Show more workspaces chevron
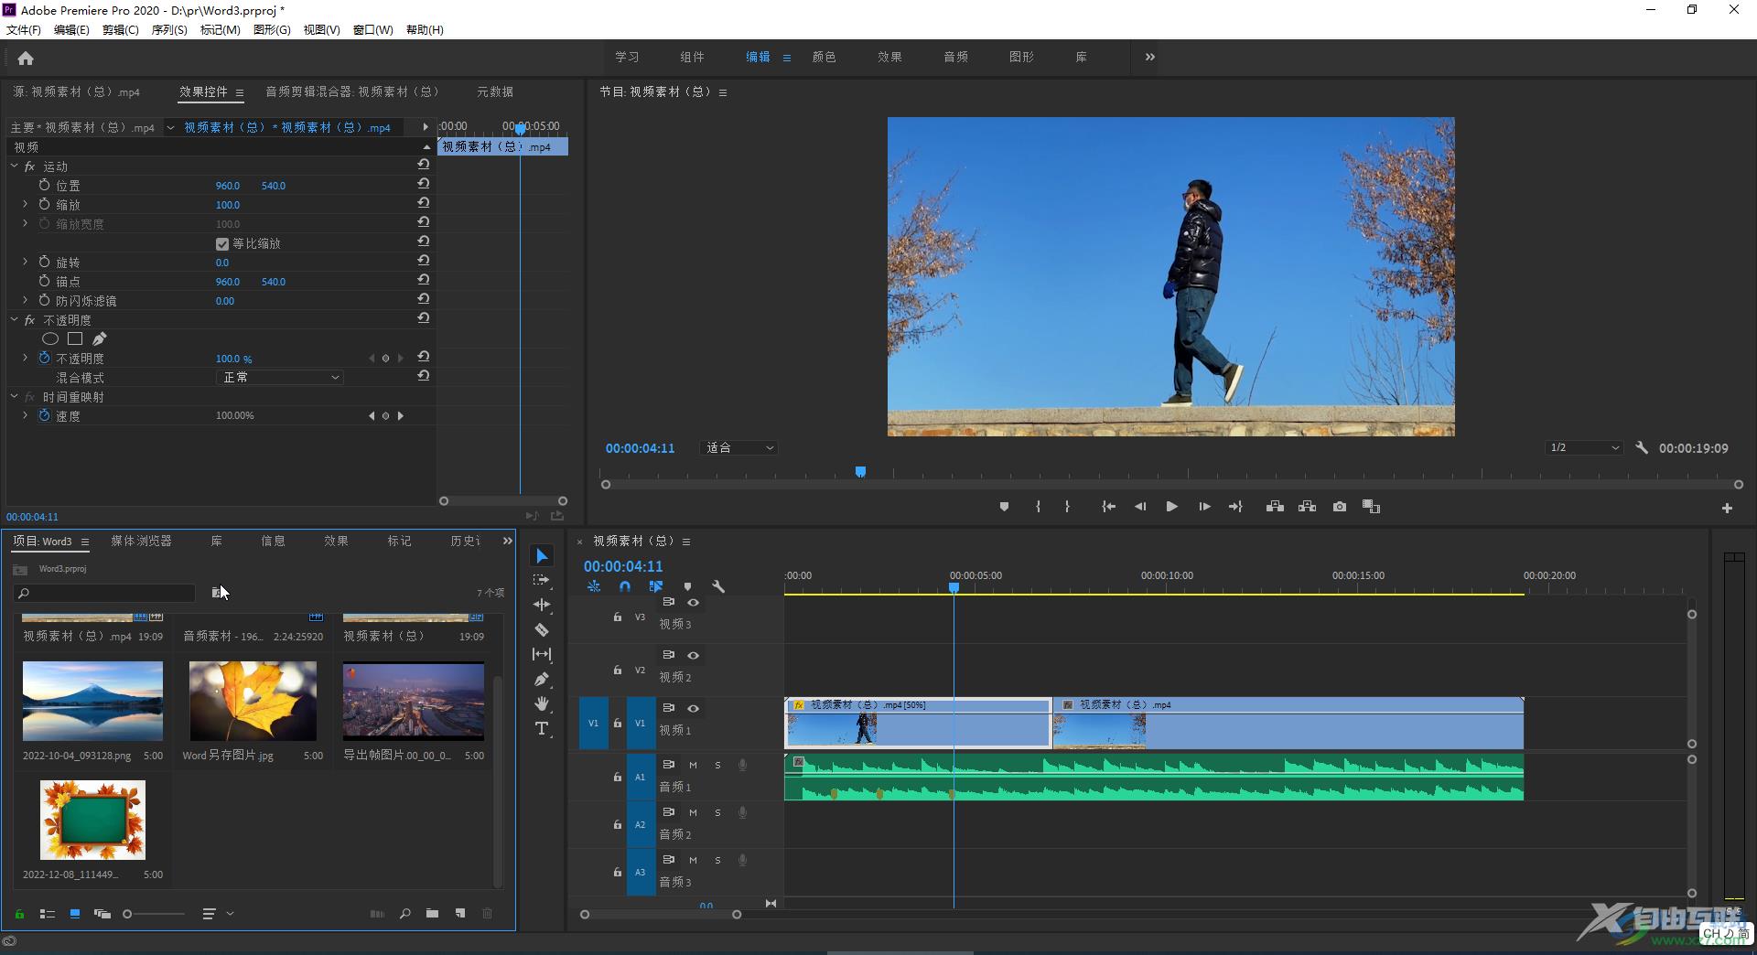 click(1150, 57)
